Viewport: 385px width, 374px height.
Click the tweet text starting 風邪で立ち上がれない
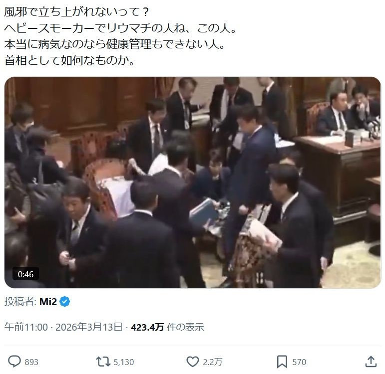77,12
